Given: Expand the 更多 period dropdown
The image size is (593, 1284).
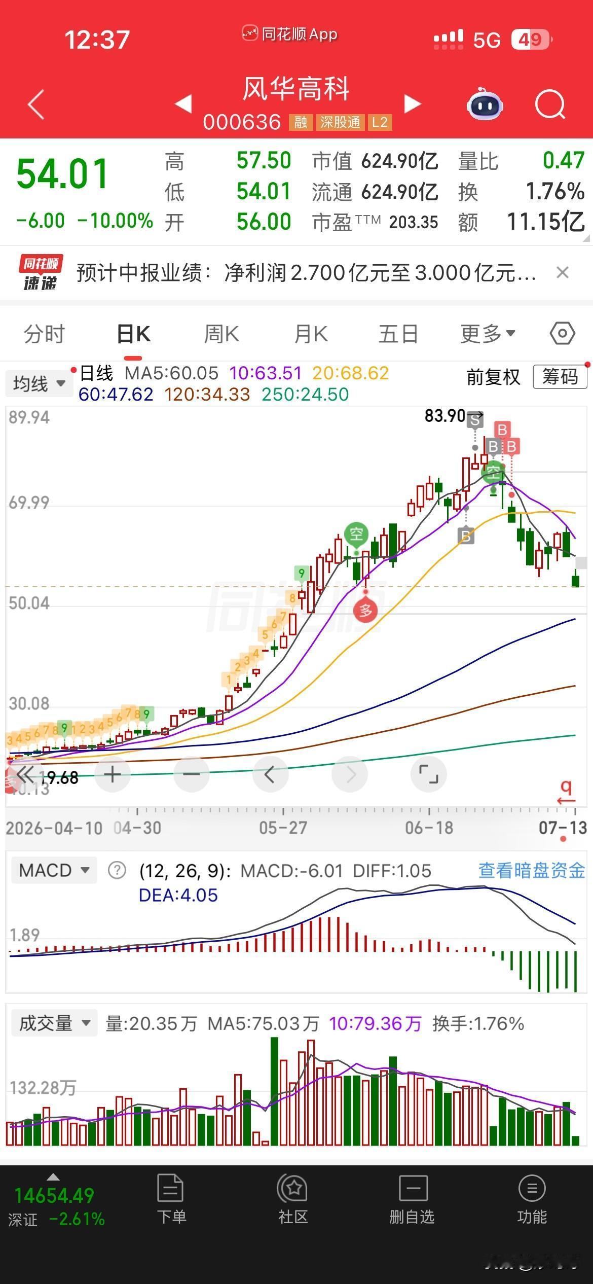Looking at the screenshot, I should (488, 334).
